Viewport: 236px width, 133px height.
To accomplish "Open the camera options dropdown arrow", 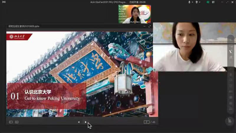I will [x=200, y=2].
